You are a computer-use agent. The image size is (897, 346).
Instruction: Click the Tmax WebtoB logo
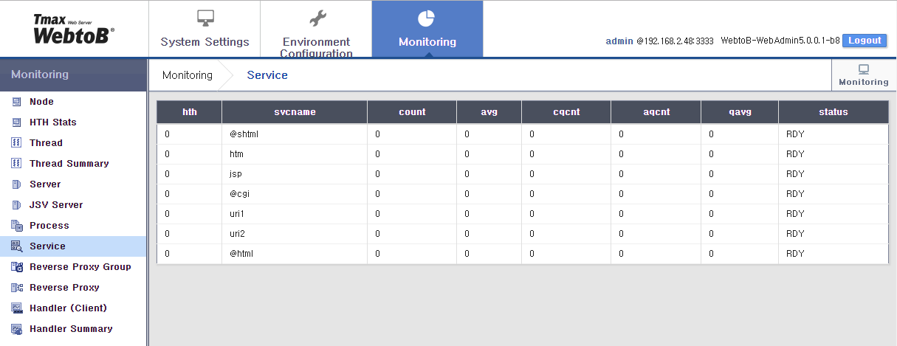(x=74, y=29)
